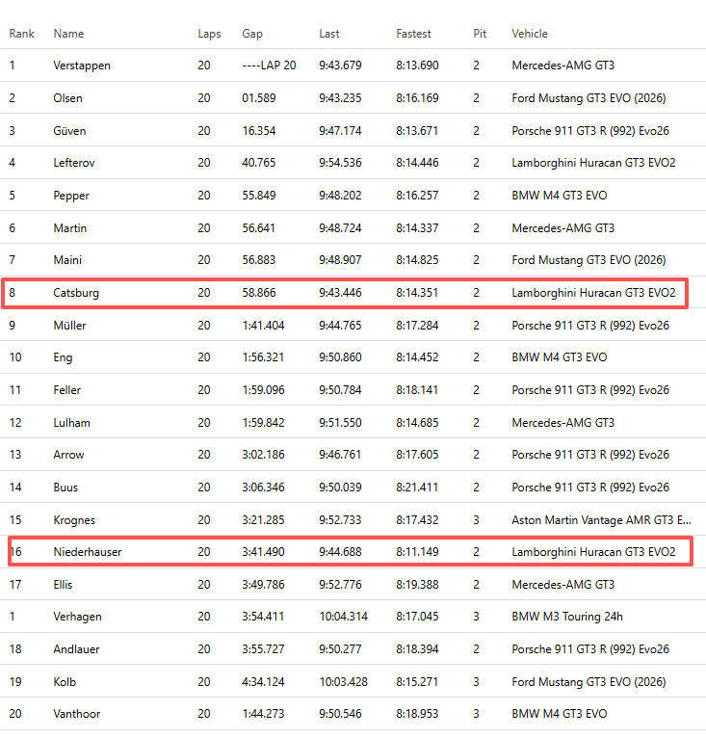Select driver name Güven
The height and width of the screenshot is (738, 706).
[69, 130]
